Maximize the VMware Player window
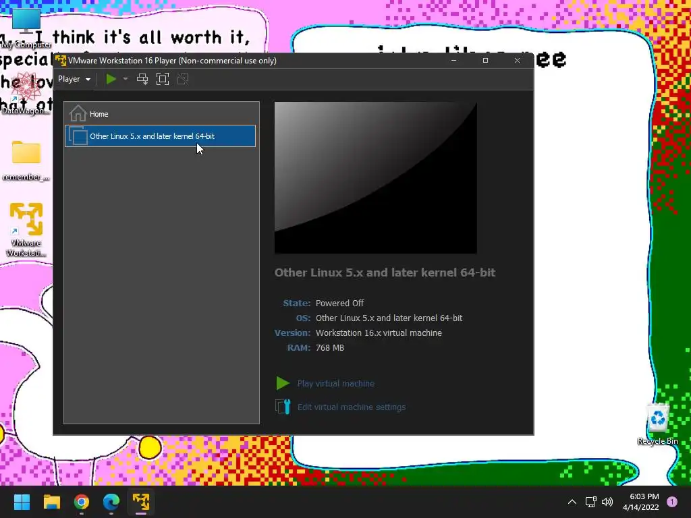This screenshot has width=691, height=518. coord(486,60)
